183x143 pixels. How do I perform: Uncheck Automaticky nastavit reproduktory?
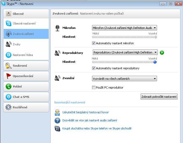pyautogui.click(x=94, y=68)
